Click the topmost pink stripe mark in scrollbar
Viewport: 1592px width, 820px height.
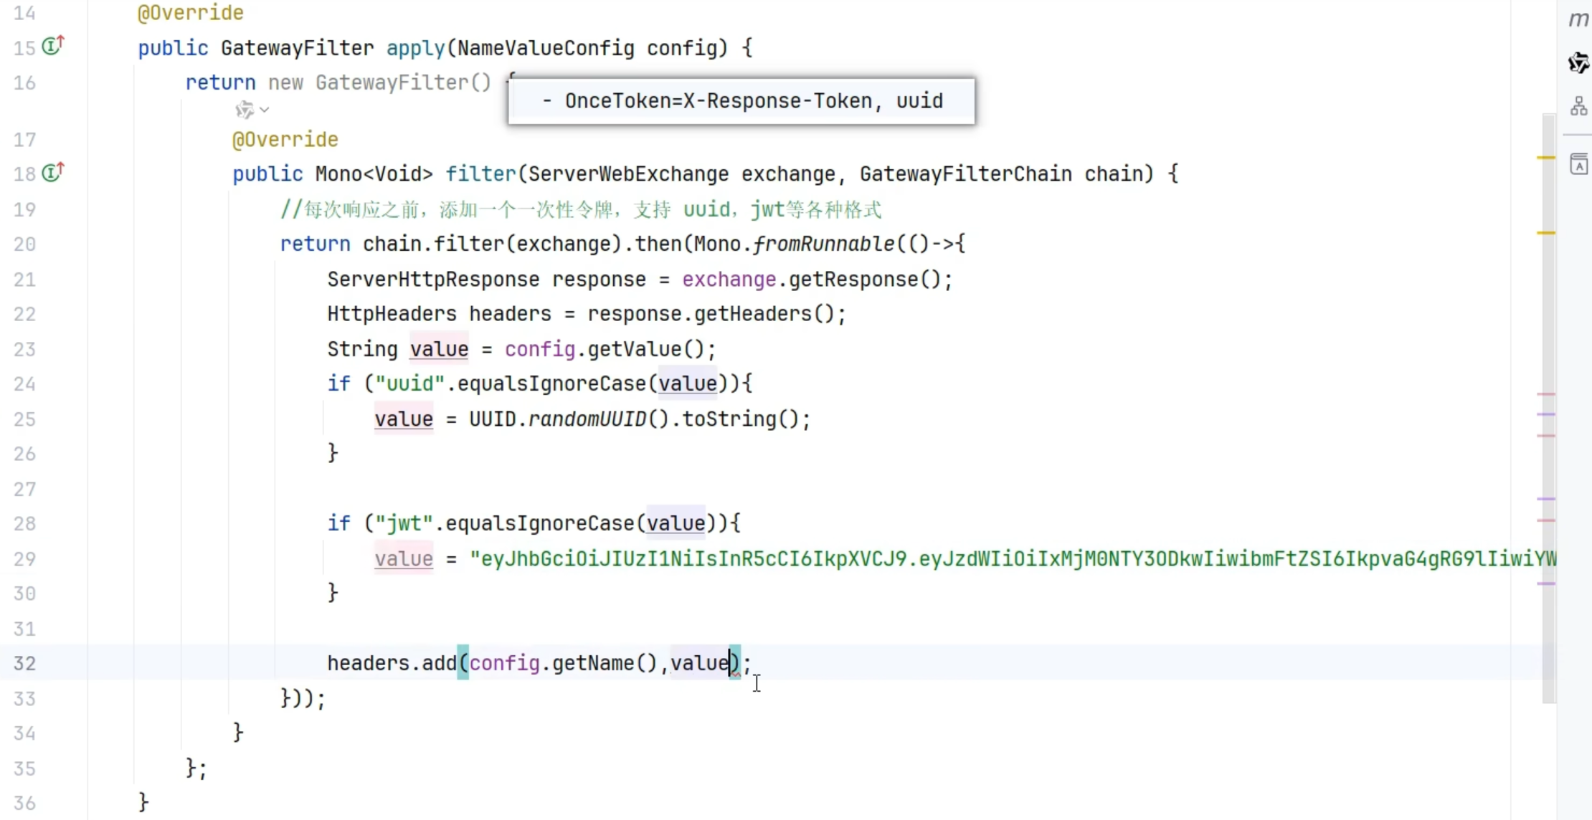(1546, 394)
